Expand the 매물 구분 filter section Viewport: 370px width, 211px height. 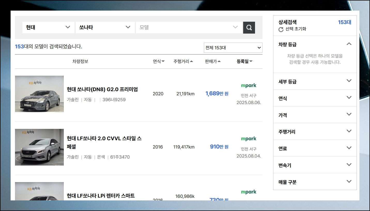tap(349, 182)
